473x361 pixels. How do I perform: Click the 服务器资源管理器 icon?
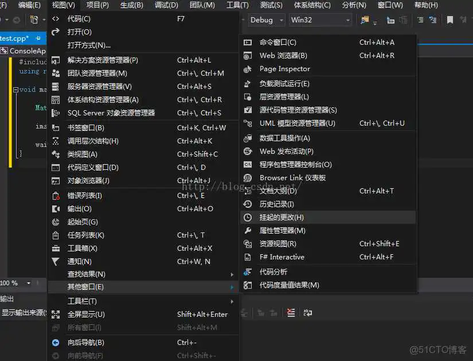pos(56,87)
